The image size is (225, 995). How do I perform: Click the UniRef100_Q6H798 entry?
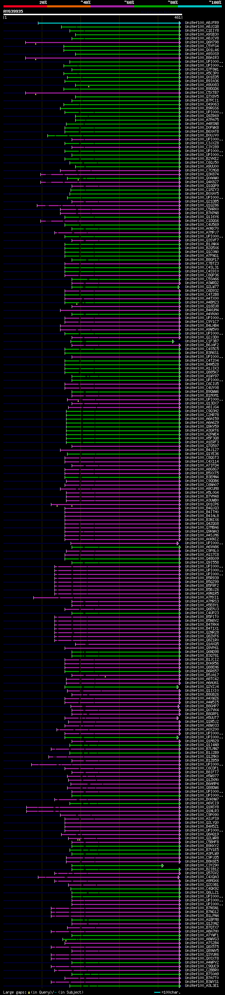[x=201, y=42]
